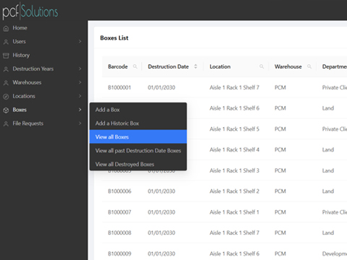Click the Warehouses person icon
This screenshot has width=347, height=260.
pos(6,83)
